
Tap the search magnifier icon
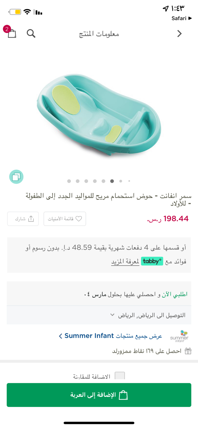(x=31, y=33)
